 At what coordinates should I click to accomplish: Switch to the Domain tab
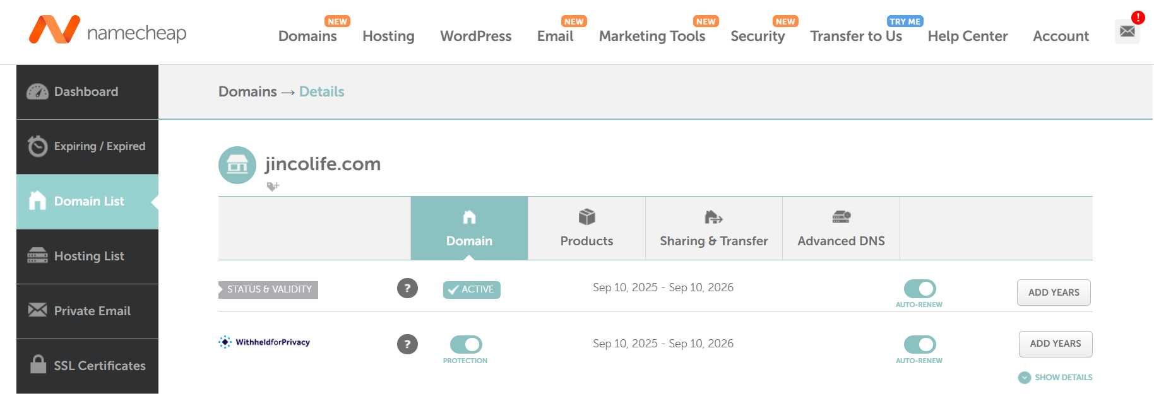pos(469,228)
